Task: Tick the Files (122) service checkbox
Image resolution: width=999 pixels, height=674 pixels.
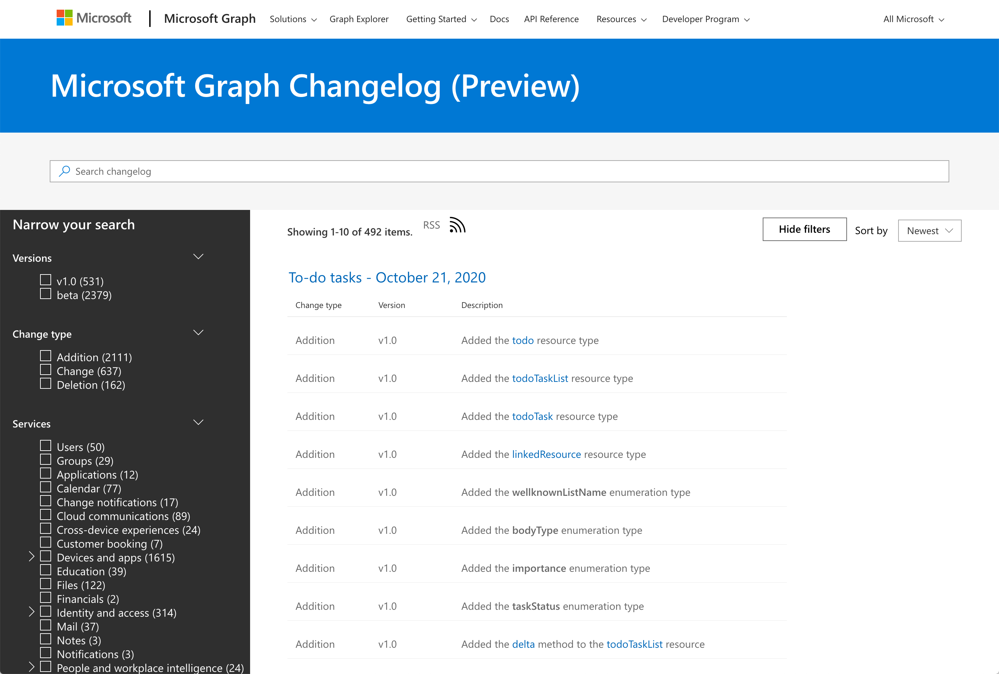Action: point(46,584)
